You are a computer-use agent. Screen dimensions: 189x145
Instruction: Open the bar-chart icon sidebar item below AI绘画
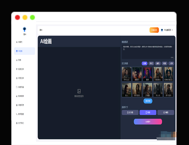19,60
